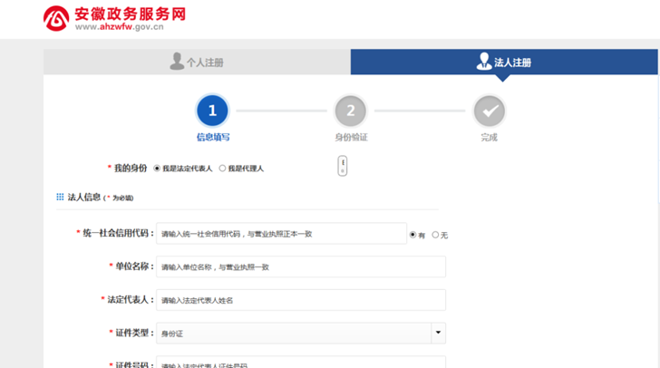Click the grid icon next to 法人信息
660x368 pixels.
(61, 196)
